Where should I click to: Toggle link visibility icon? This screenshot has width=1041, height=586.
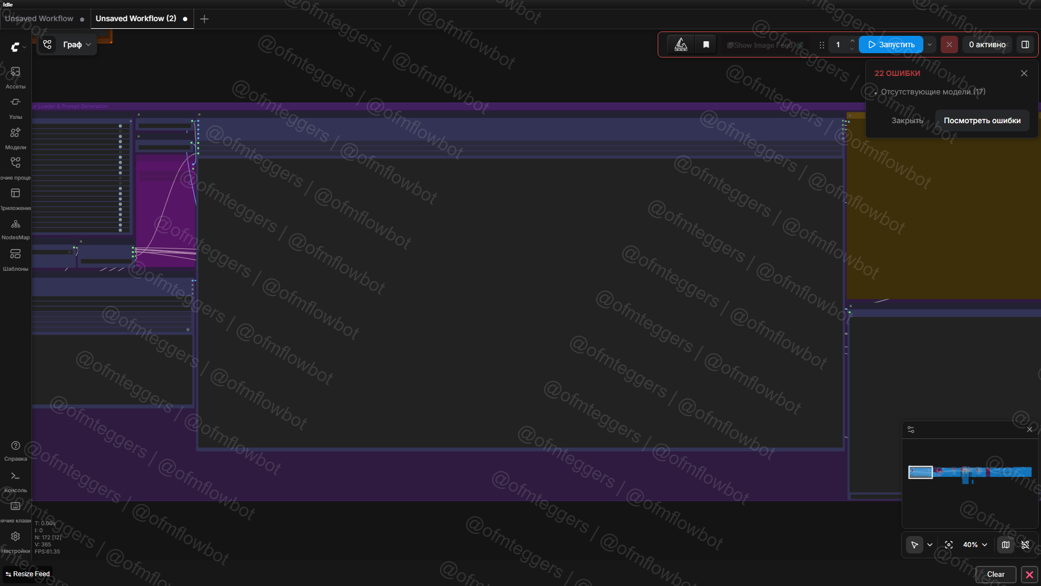pyautogui.click(x=1025, y=545)
